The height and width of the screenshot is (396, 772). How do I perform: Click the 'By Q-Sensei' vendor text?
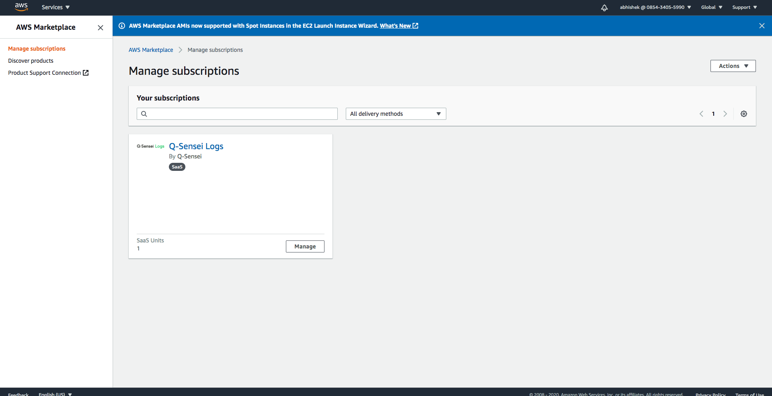pos(185,156)
